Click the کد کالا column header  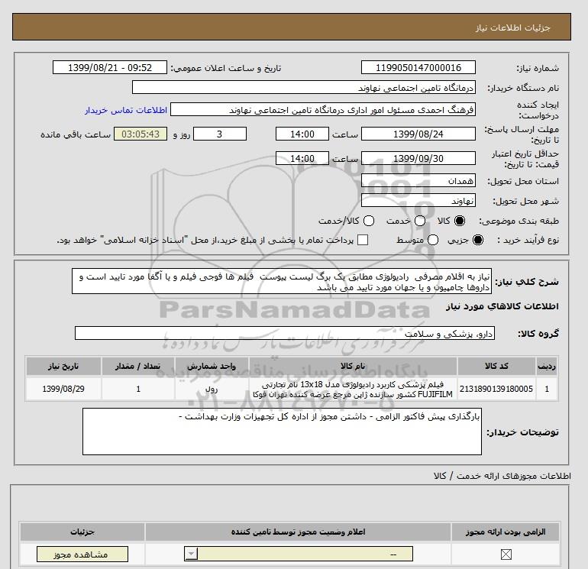[x=496, y=366]
